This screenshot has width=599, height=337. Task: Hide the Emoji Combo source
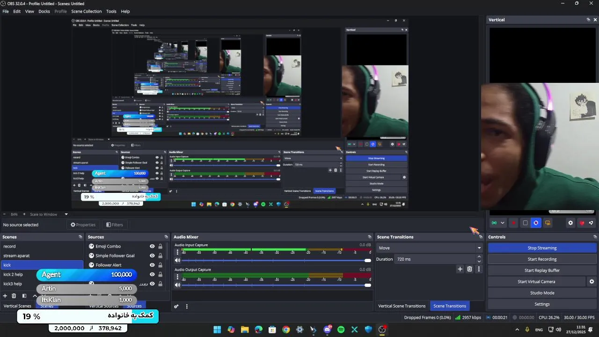click(x=152, y=246)
